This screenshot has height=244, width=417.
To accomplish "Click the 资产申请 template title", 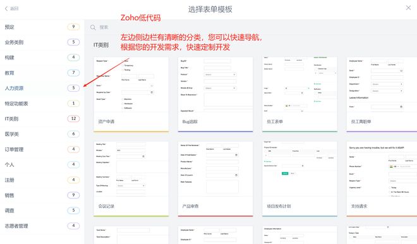I will coord(106,121).
